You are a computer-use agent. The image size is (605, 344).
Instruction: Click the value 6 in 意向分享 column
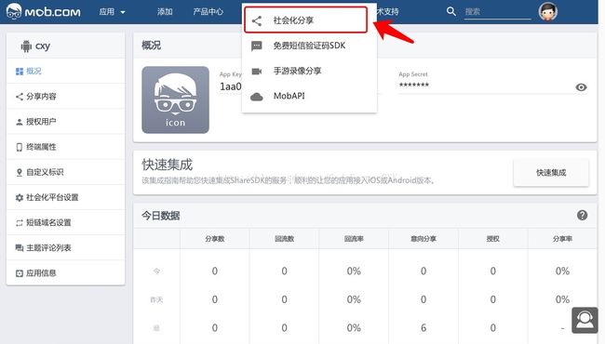[423, 328]
